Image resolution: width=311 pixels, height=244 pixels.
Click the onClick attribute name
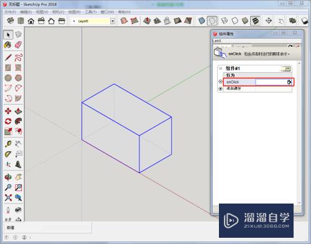[x=233, y=82]
